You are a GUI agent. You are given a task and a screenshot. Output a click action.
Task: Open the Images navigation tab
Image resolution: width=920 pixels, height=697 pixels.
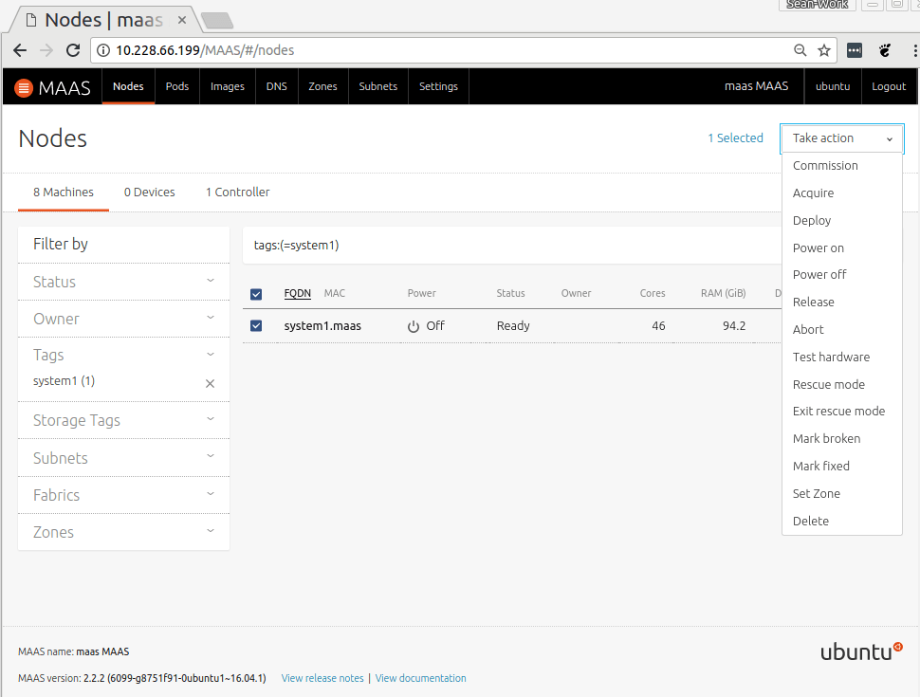pos(228,86)
